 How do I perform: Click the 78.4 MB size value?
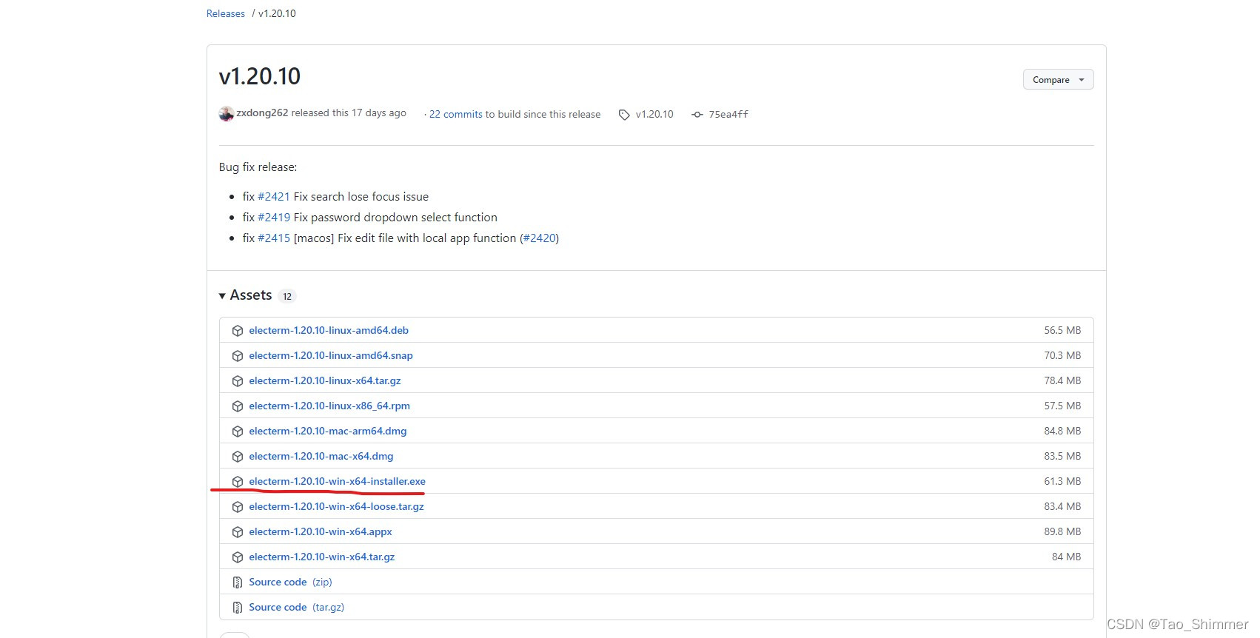(1062, 380)
